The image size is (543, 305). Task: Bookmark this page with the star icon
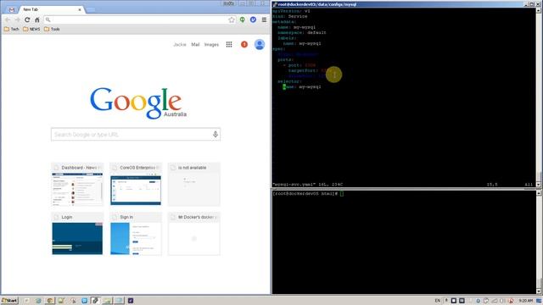[232, 20]
